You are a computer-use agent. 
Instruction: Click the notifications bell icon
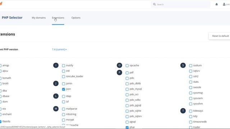pyautogui.click(x=216, y=4)
